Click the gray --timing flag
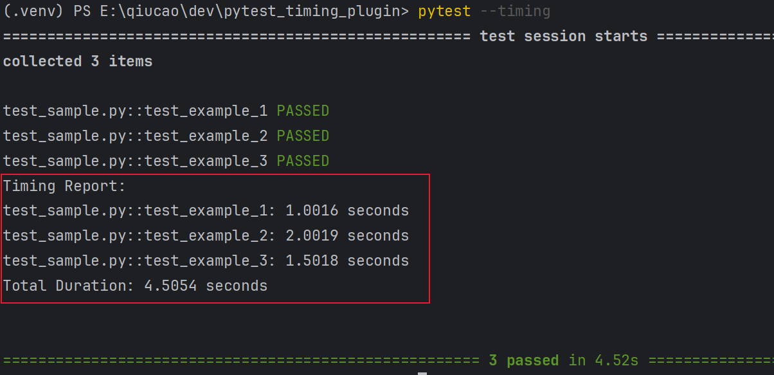This screenshot has width=774, height=375. point(516,11)
